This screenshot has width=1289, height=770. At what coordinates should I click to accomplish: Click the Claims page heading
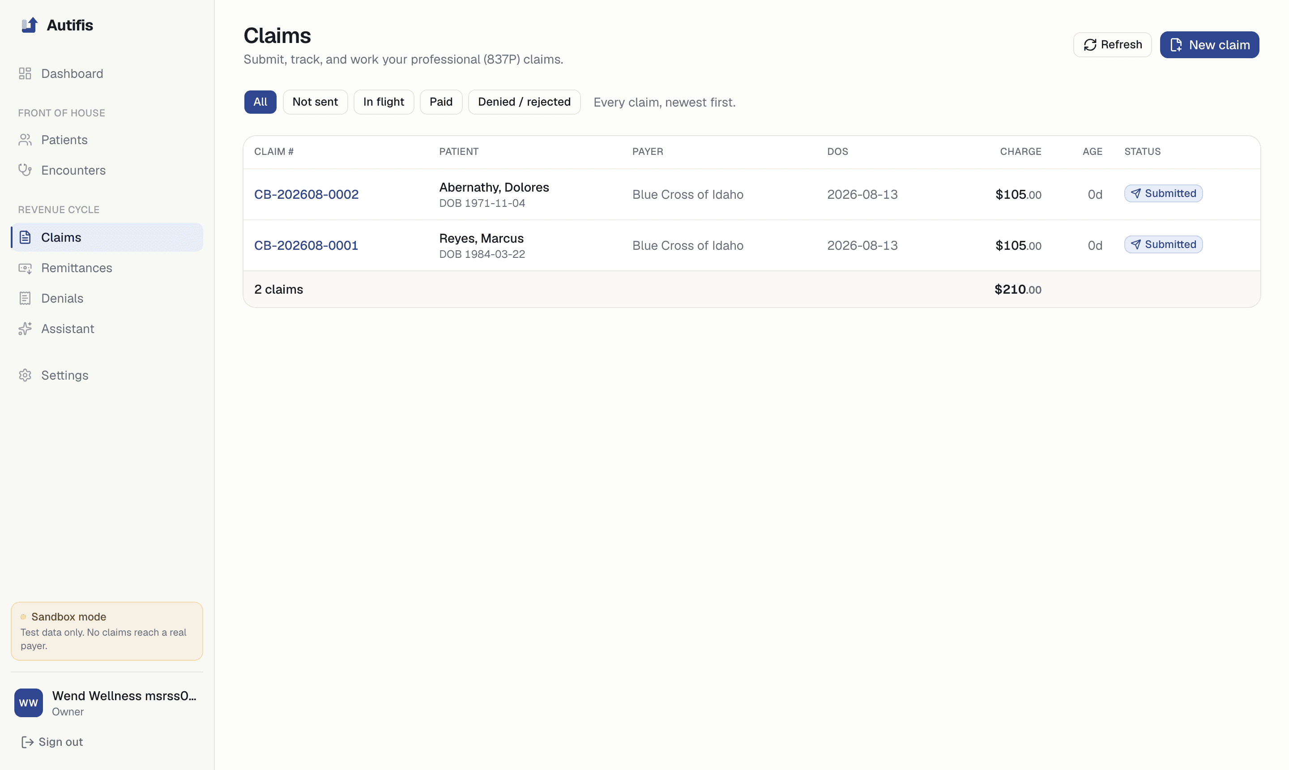tap(277, 36)
